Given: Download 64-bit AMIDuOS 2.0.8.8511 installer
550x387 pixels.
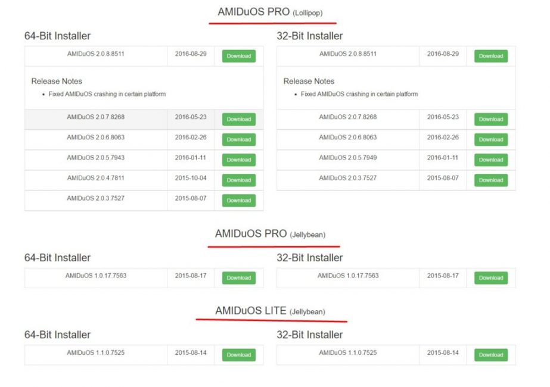Looking at the screenshot, I should point(238,56).
